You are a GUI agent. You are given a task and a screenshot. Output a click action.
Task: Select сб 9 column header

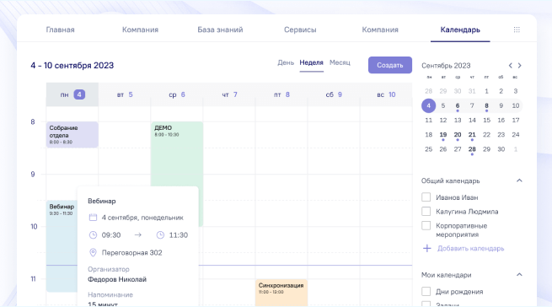pyautogui.click(x=334, y=94)
